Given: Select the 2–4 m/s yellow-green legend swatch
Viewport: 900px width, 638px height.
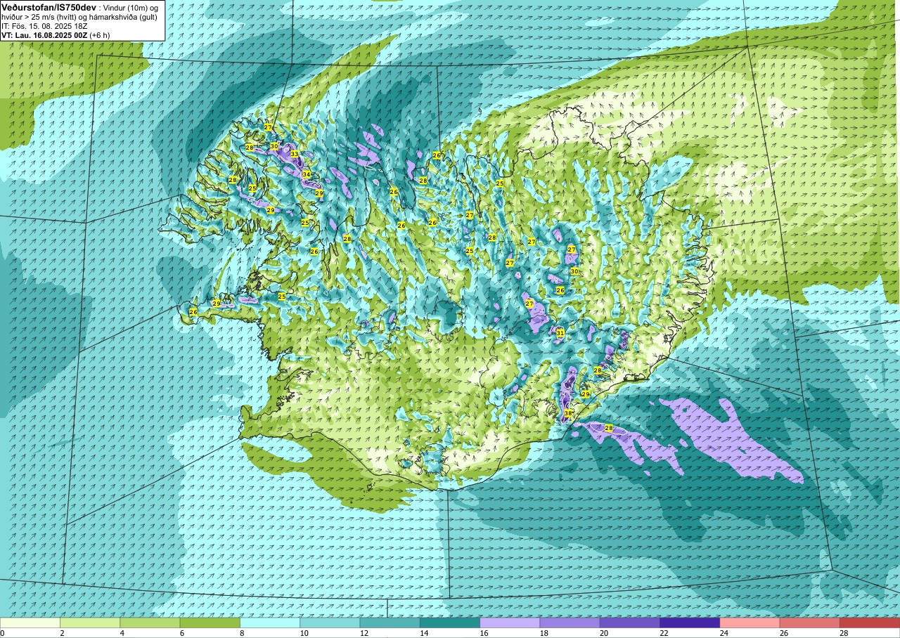Looking at the screenshot, I should [90, 623].
